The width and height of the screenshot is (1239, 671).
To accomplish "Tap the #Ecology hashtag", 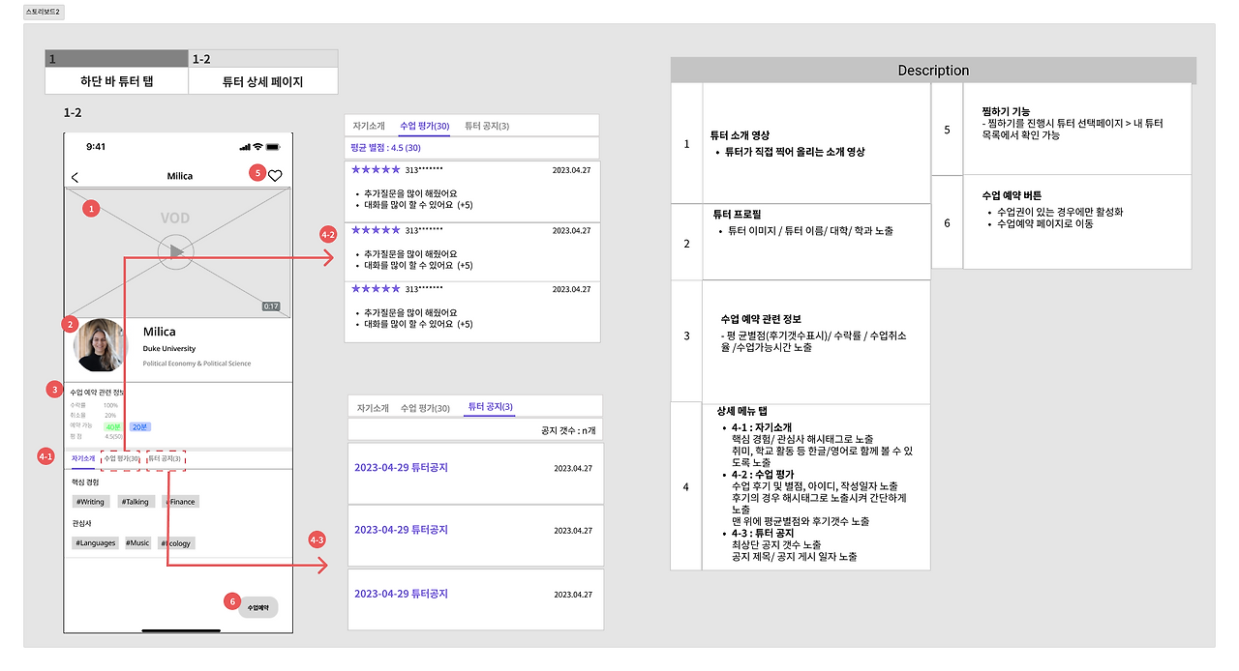I will (176, 543).
